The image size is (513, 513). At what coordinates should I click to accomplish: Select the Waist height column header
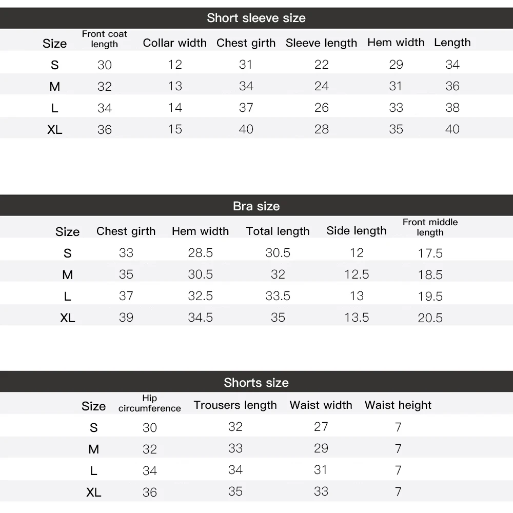(398, 405)
